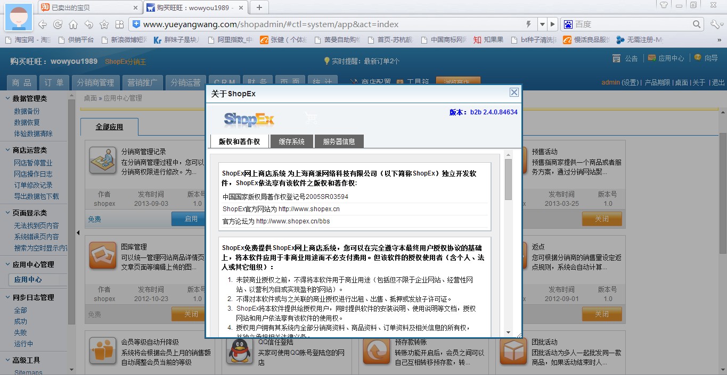Image resolution: width=727 pixels, height=375 pixels.
Task: Open forum link http://www.shopex.cn/bbs
Action: click(293, 221)
